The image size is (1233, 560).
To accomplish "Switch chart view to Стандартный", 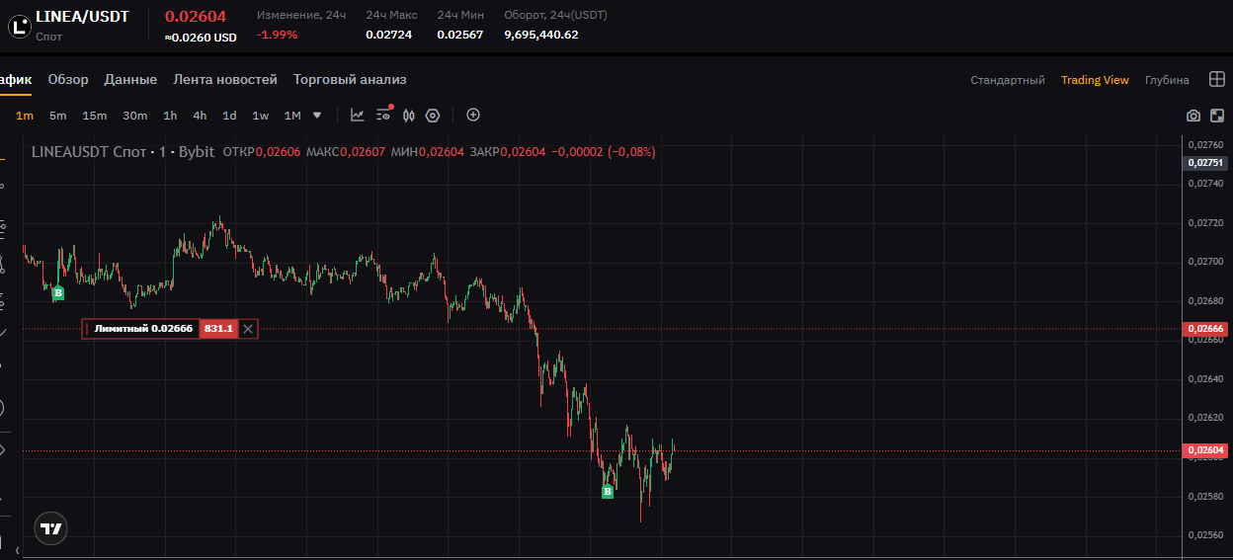I will tap(1007, 80).
